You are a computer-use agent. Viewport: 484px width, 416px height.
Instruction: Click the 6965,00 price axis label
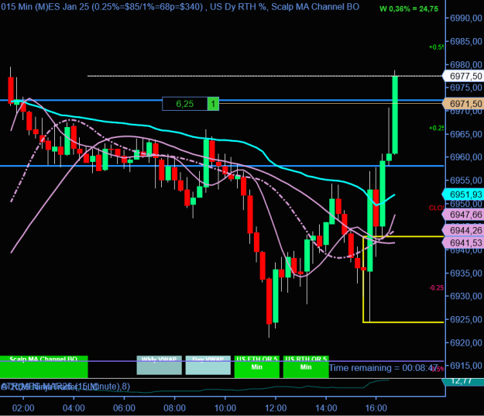click(x=465, y=134)
